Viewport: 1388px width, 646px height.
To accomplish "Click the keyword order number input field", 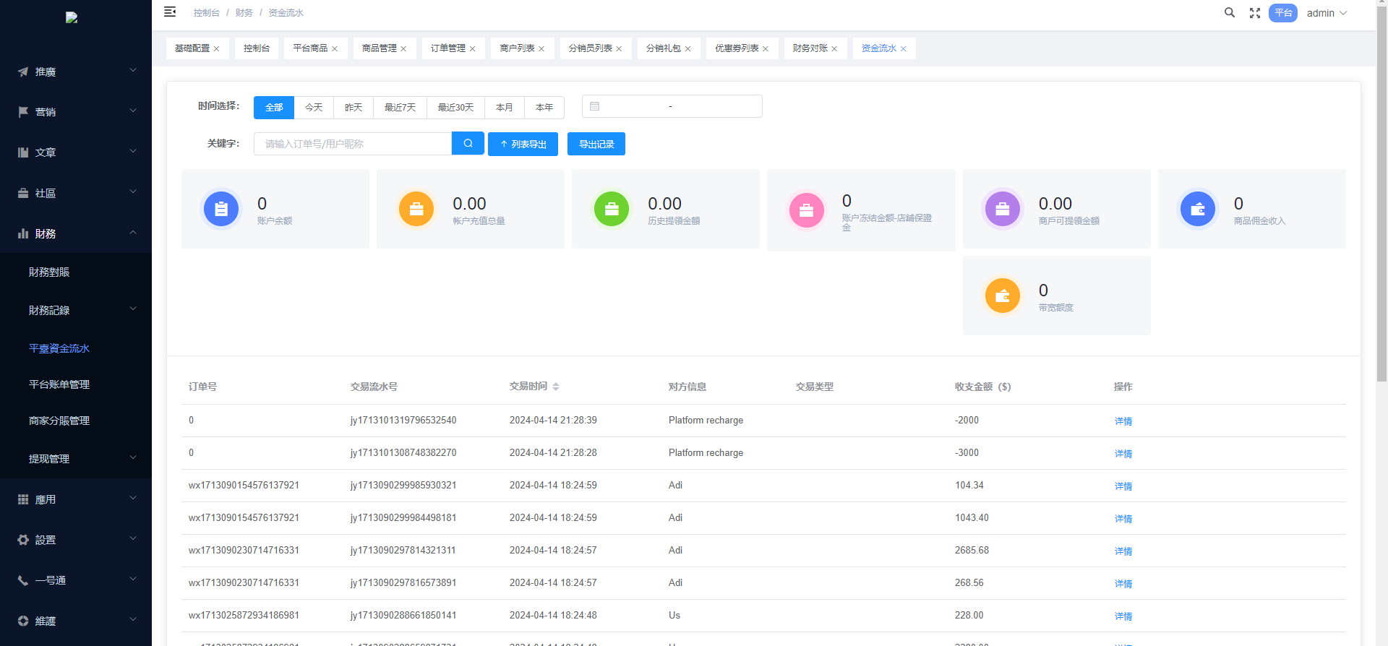I will pos(353,145).
